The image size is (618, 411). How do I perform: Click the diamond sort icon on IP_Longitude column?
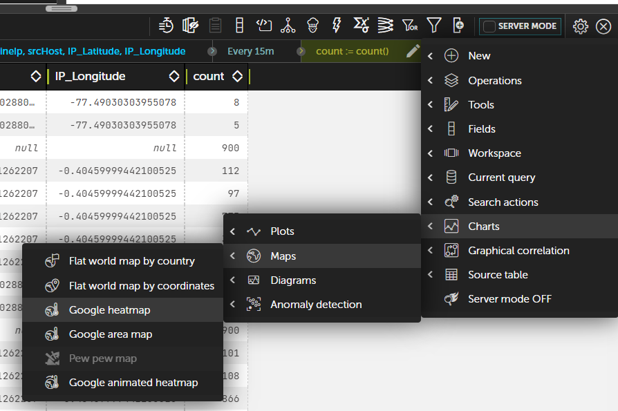point(174,77)
